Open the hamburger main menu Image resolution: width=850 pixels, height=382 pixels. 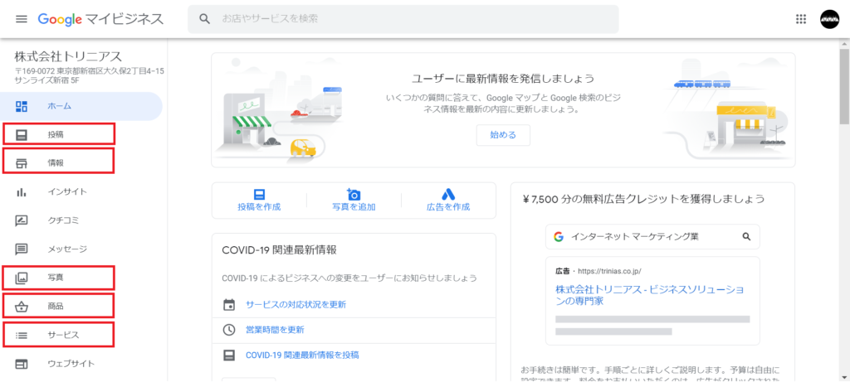coord(21,19)
